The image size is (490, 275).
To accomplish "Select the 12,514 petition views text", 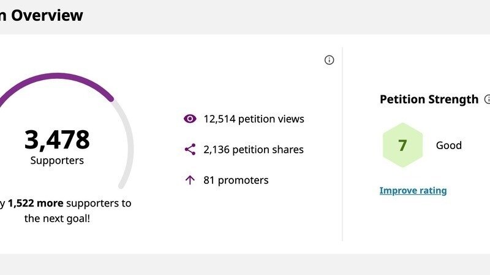I will point(254,119).
